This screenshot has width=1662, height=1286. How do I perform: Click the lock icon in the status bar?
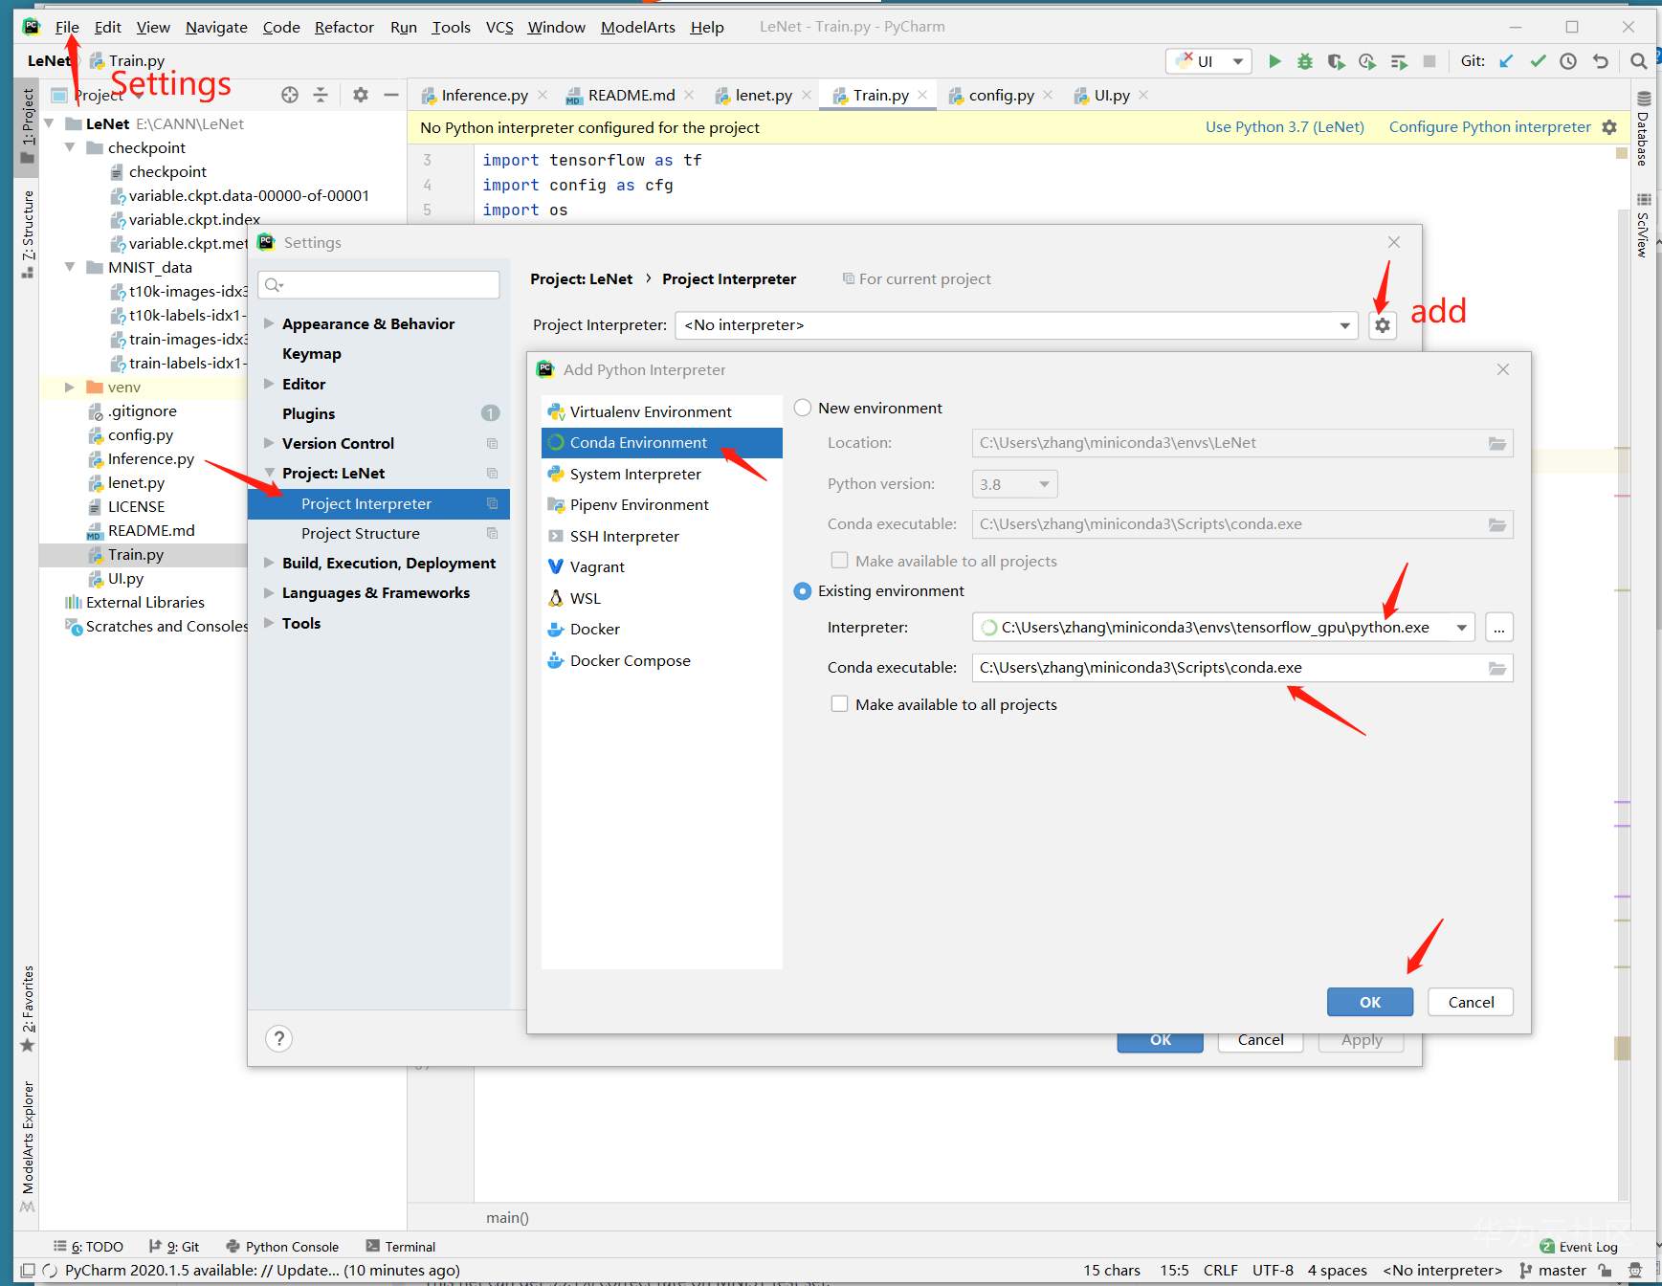[x=1605, y=1271]
